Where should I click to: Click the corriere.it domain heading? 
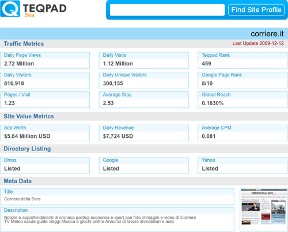point(267,34)
